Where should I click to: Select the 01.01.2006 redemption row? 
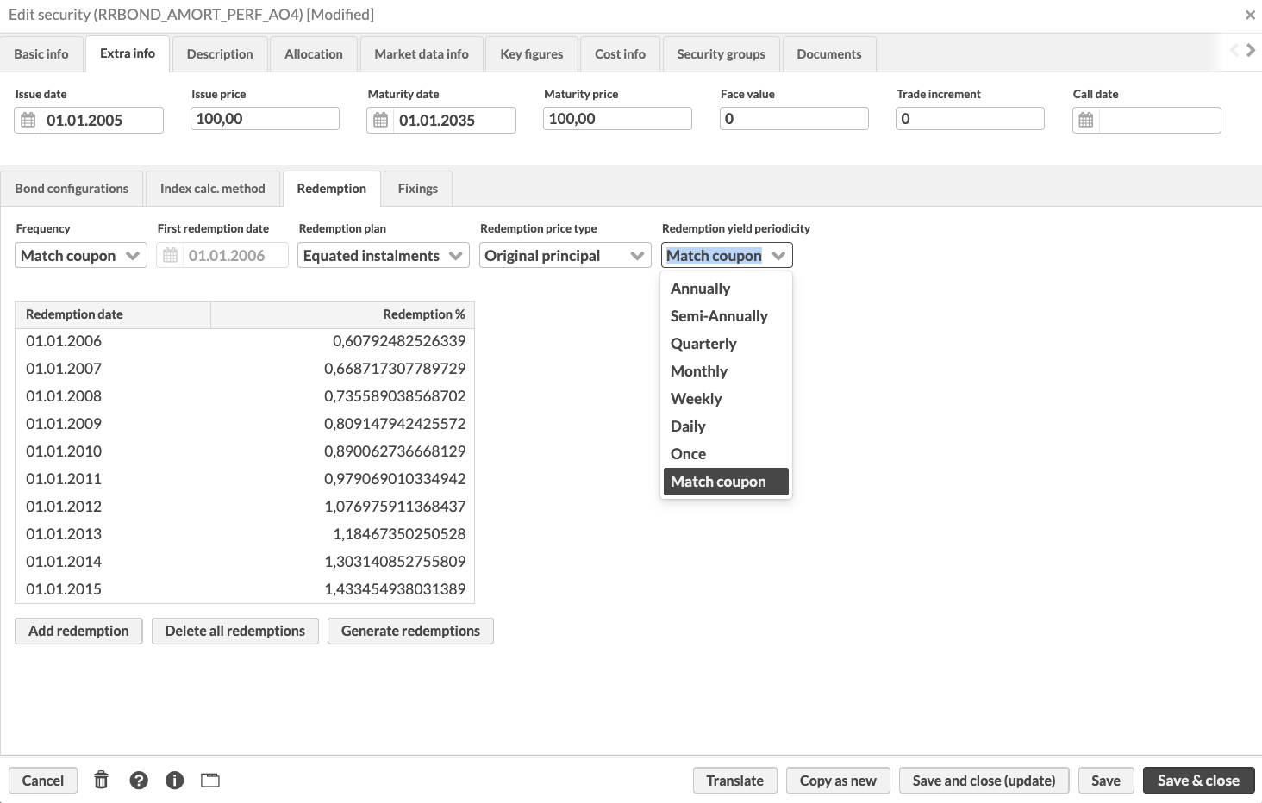tap(245, 341)
